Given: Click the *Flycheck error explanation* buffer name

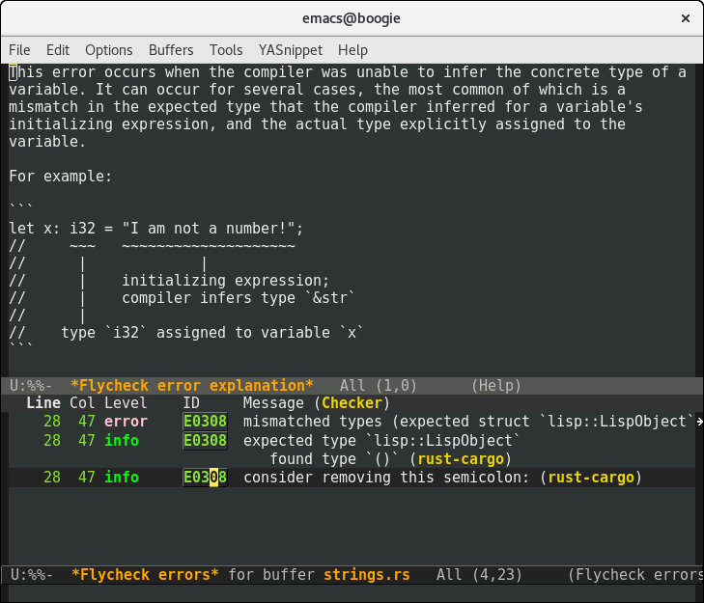Looking at the screenshot, I should click(x=192, y=385).
